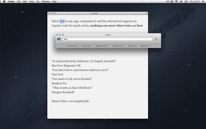Click the quote "Get used to it & you're hooked"
206x129 pixels.
pyautogui.click(x=72, y=79)
